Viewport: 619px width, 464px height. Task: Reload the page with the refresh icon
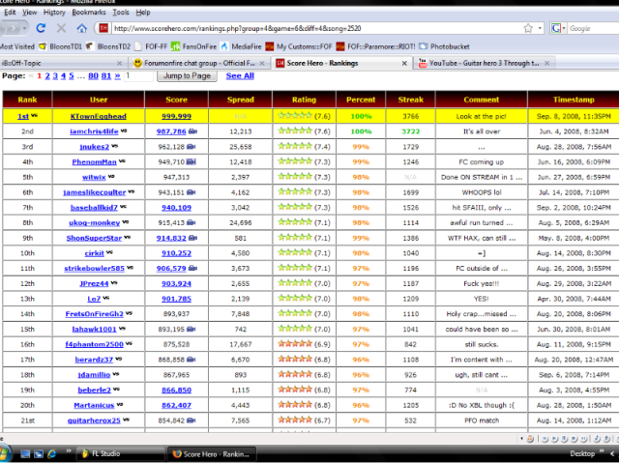[41, 28]
